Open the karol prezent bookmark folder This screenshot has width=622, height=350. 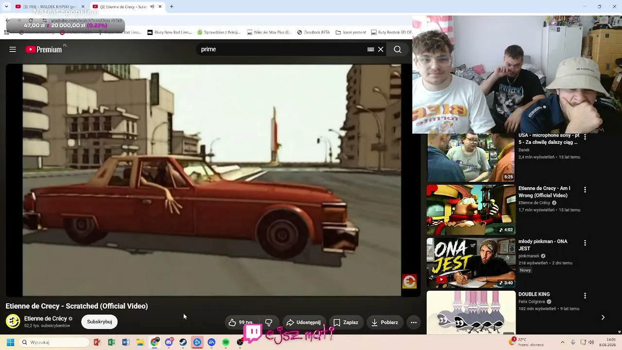[350, 33]
